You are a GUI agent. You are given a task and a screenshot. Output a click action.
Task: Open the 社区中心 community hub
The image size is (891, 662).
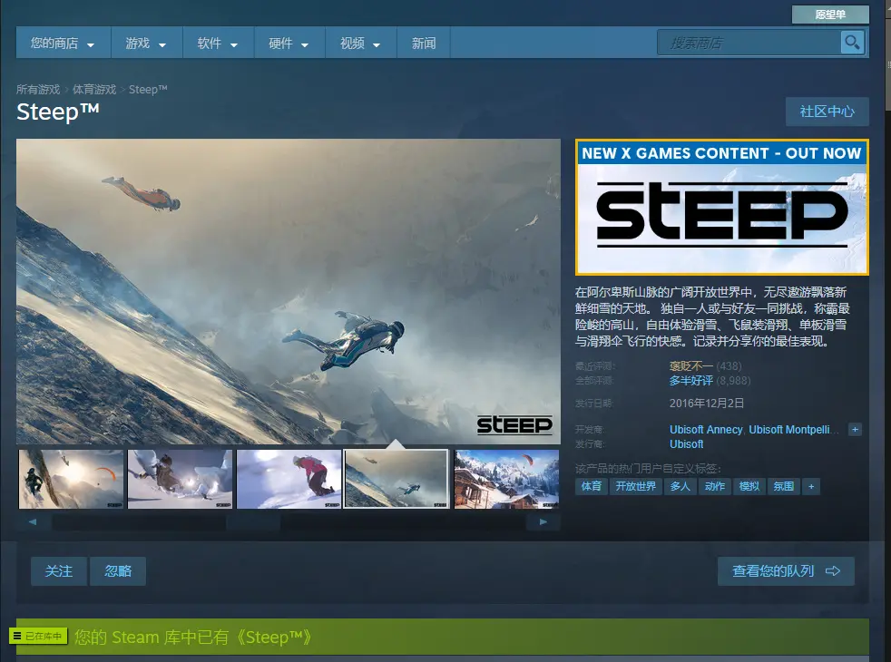pyautogui.click(x=827, y=112)
